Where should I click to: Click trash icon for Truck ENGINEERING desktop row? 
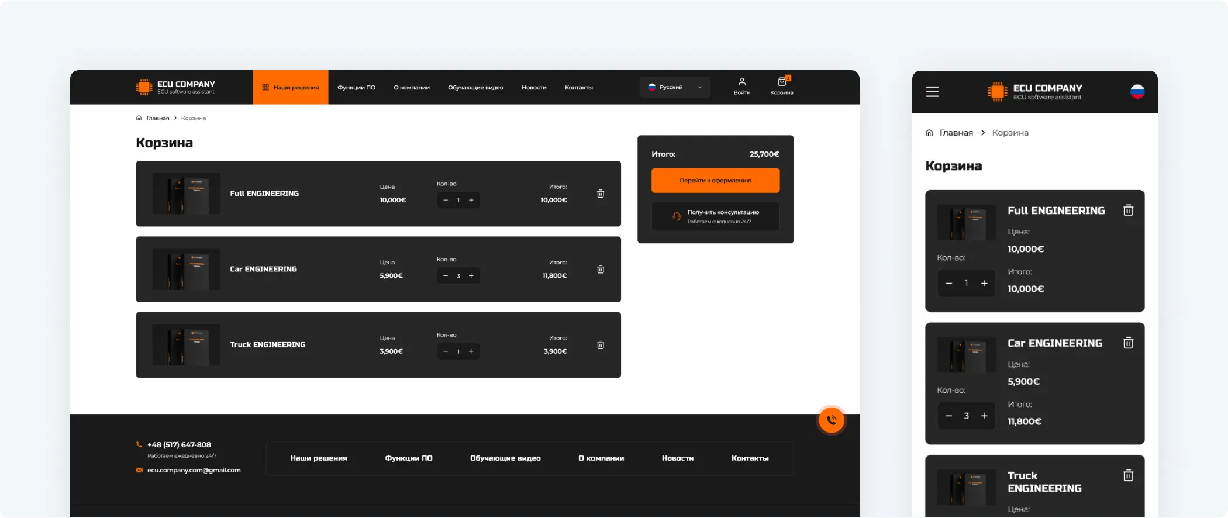[x=600, y=345]
